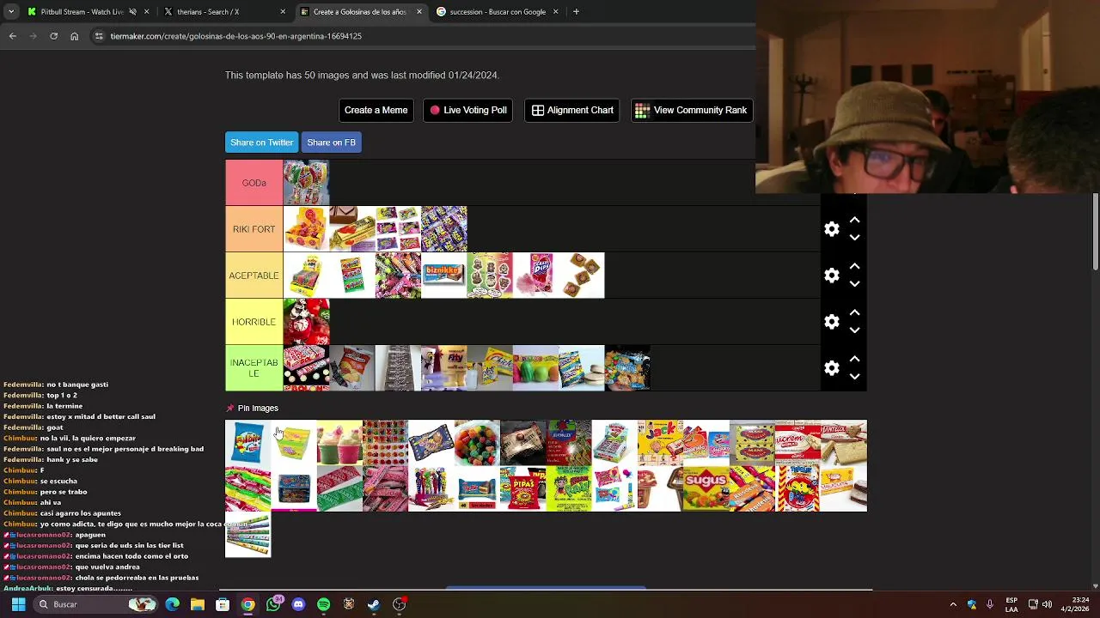The height and width of the screenshot is (618, 1100).
Task: Open settings gear for RIKI FORT row
Action: pyautogui.click(x=832, y=229)
